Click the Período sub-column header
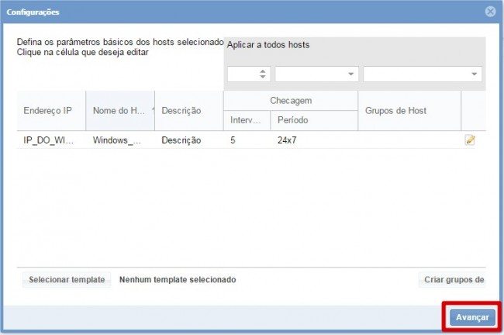The image size is (504, 335). [x=313, y=121]
